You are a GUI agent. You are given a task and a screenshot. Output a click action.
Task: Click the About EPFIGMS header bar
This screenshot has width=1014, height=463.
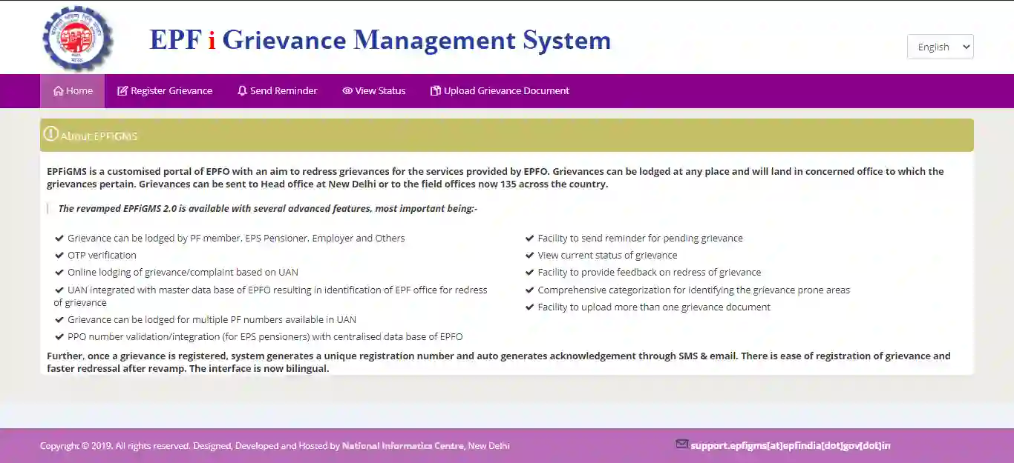click(507, 135)
